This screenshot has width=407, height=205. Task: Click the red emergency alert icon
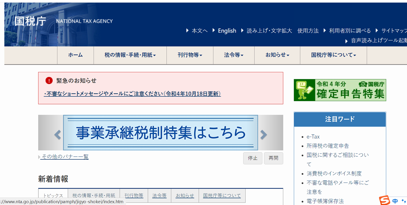point(49,81)
